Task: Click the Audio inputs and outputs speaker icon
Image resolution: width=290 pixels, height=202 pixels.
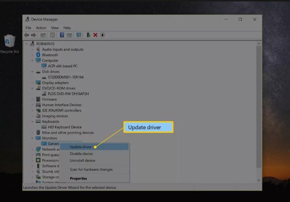Action: click(38, 49)
